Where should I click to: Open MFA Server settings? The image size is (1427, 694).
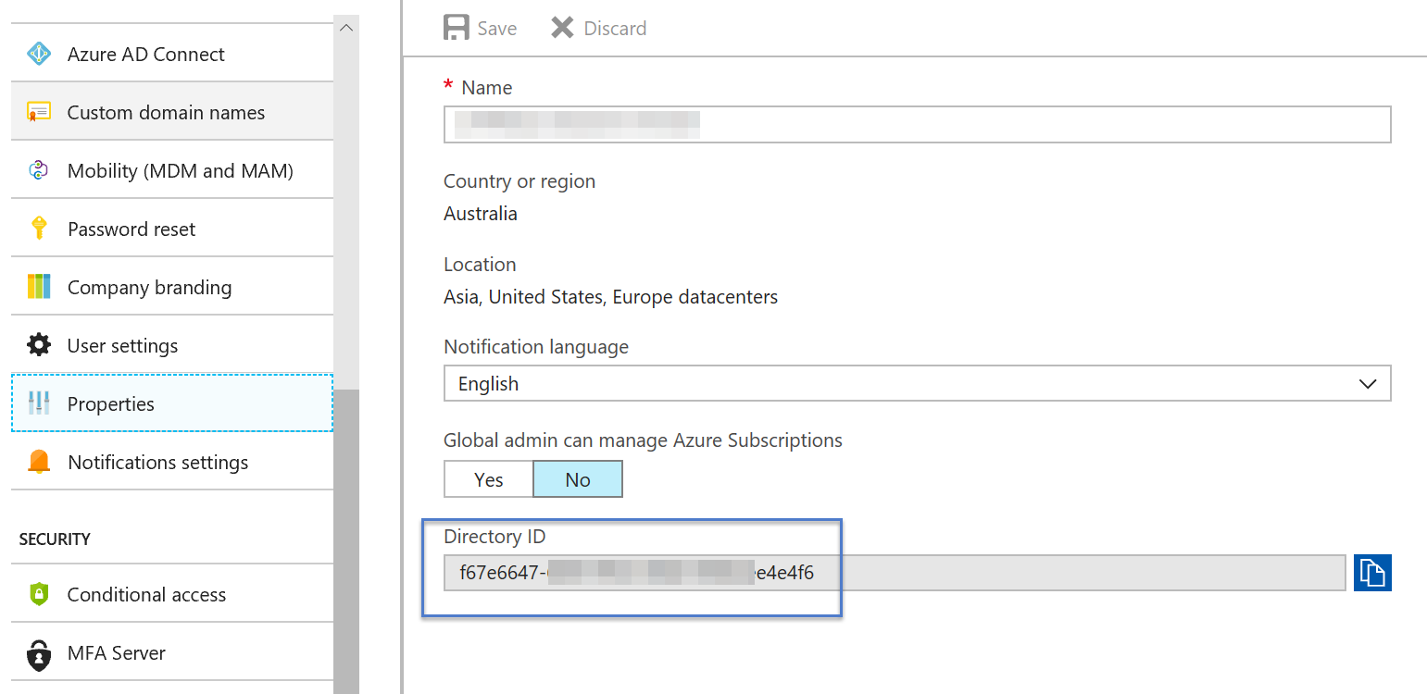tap(172, 652)
